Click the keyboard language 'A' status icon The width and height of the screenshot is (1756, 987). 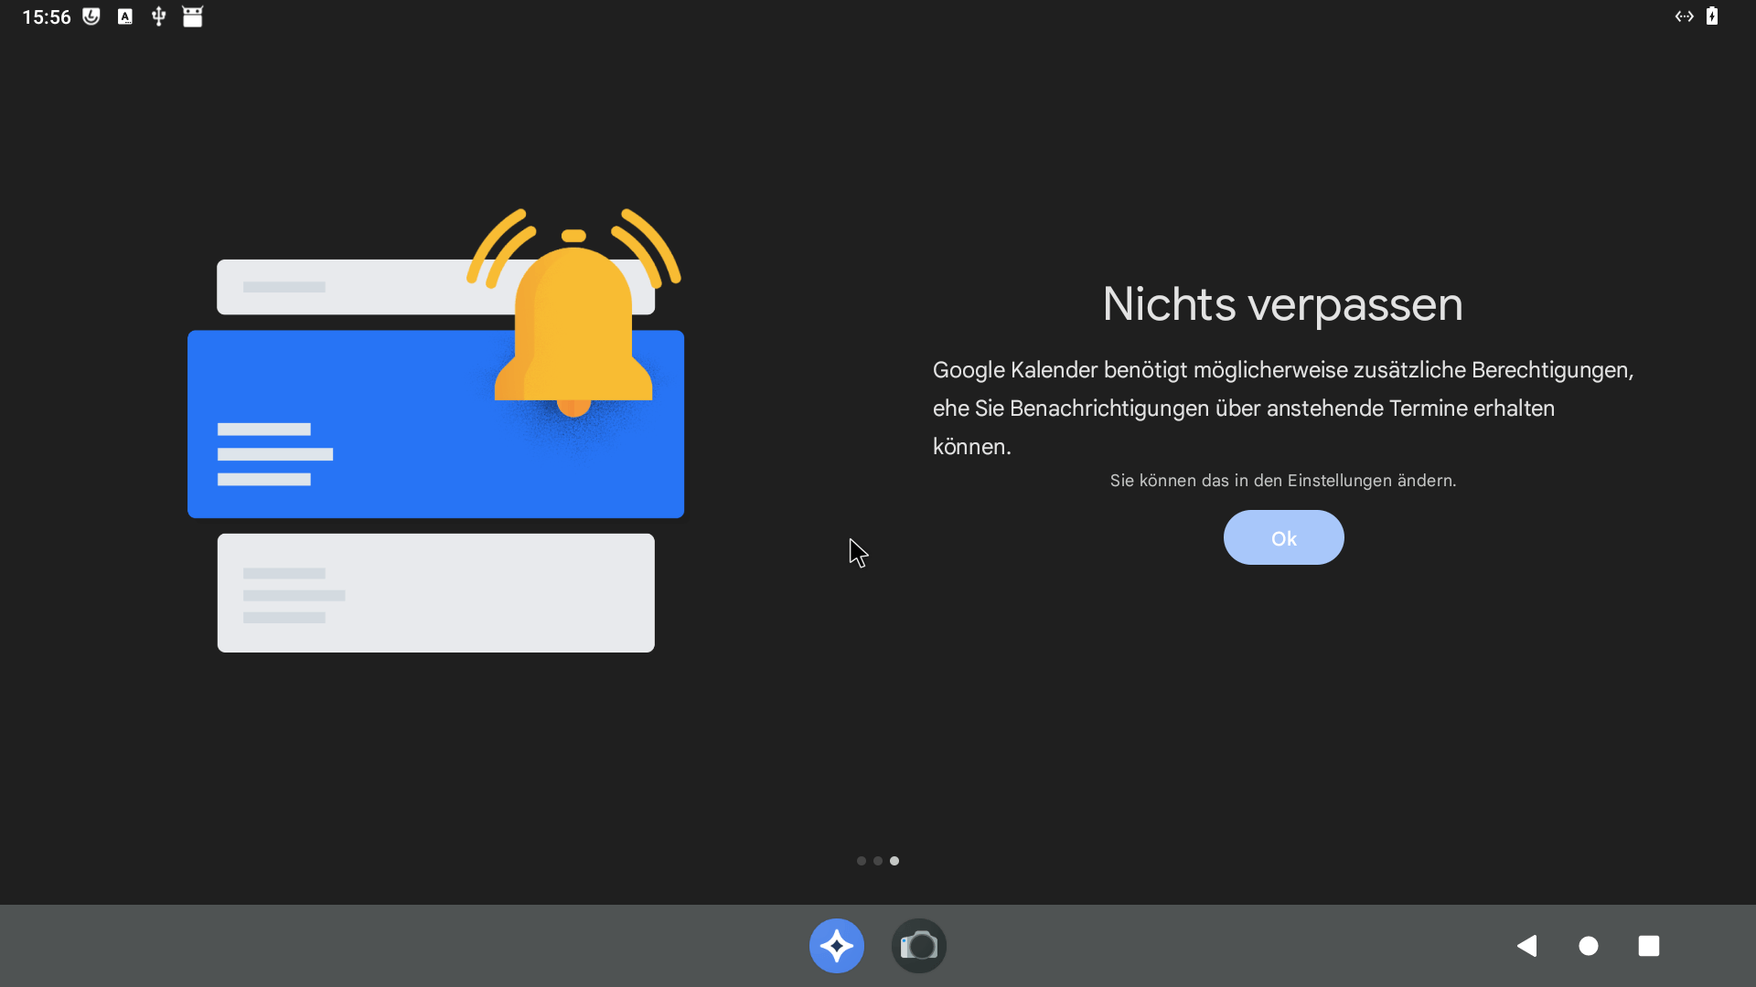point(125,16)
